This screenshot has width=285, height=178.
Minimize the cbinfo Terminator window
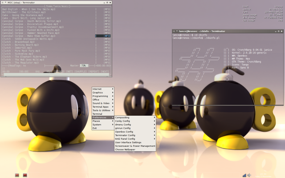tap(276, 31)
